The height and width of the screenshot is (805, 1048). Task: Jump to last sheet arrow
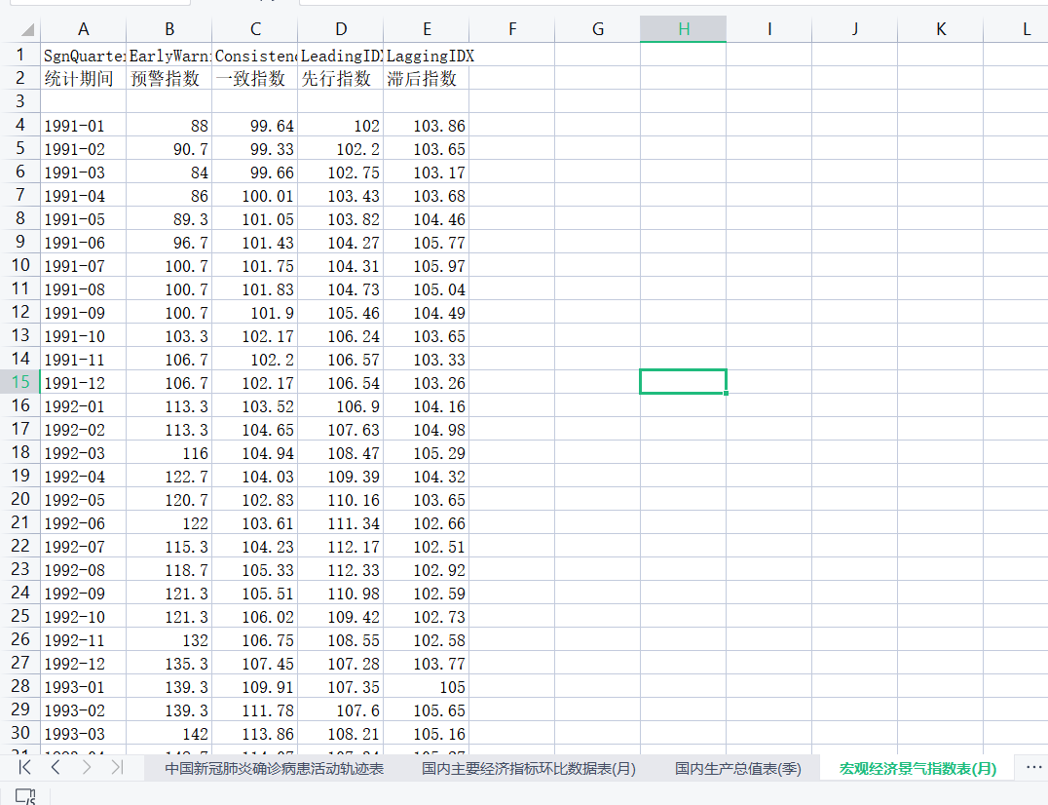point(117,767)
